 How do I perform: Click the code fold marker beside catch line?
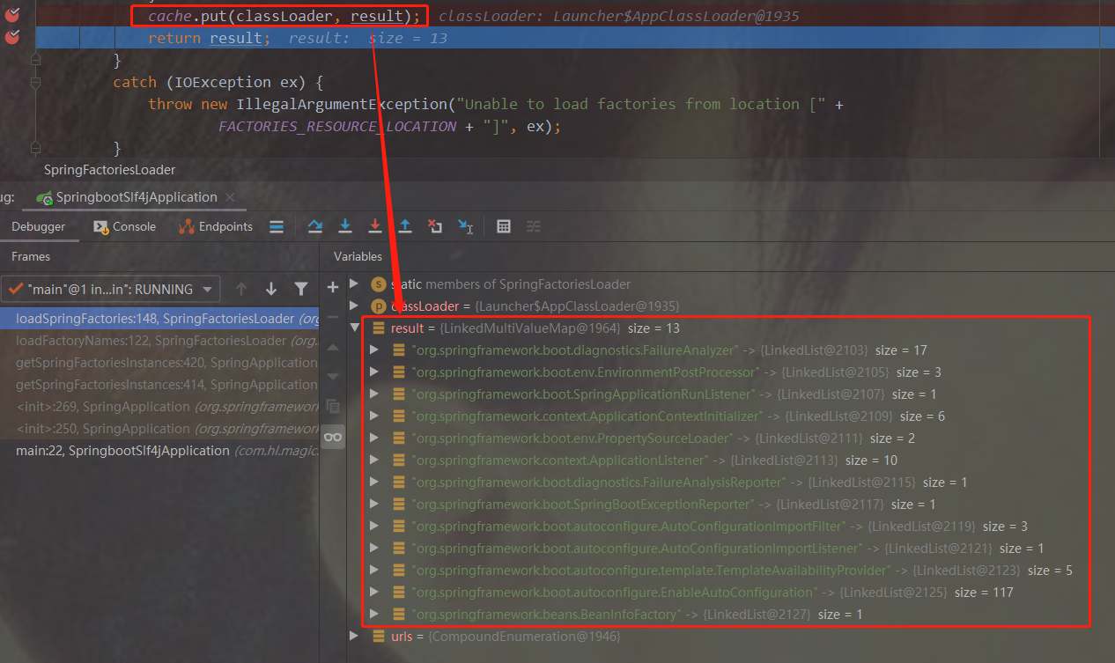tap(35, 83)
